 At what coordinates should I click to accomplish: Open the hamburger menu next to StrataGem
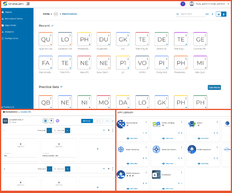[28, 4]
